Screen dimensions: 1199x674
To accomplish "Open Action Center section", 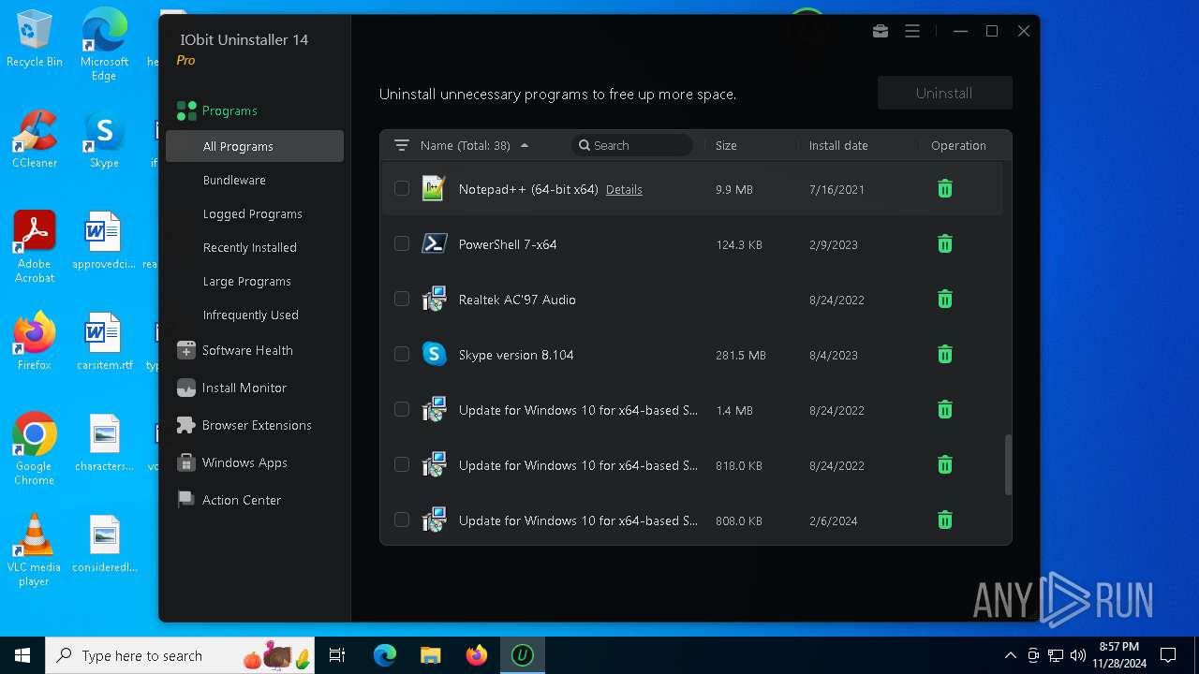I will (229, 500).
